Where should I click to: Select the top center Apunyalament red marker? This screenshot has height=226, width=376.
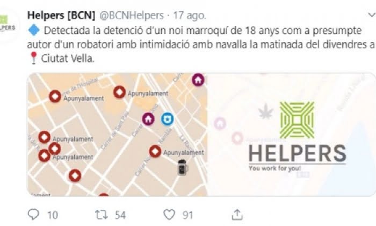119,93
